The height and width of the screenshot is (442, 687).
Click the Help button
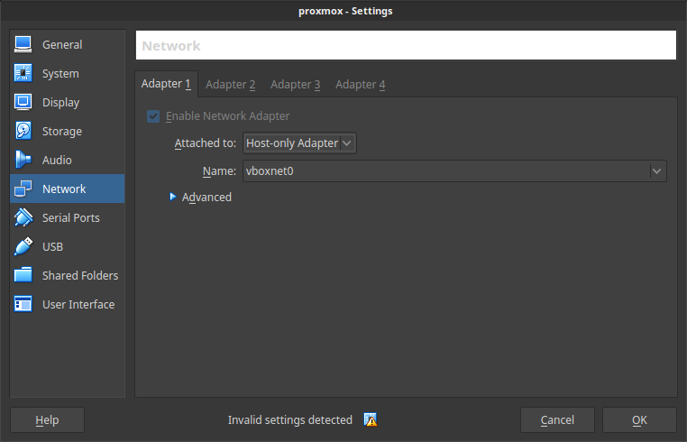47,419
